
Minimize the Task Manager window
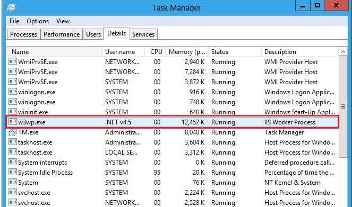coord(303,5)
